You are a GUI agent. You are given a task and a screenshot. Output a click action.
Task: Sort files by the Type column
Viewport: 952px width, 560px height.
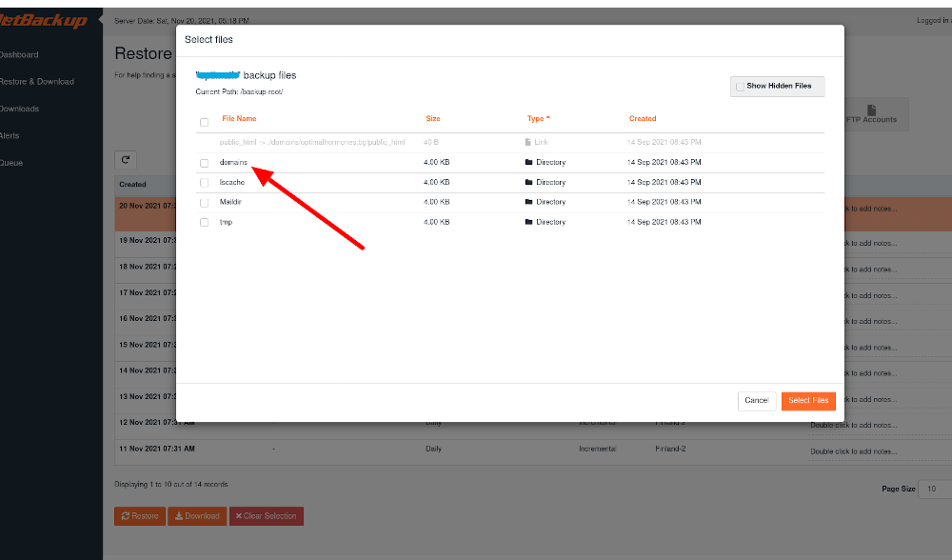pos(538,119)
